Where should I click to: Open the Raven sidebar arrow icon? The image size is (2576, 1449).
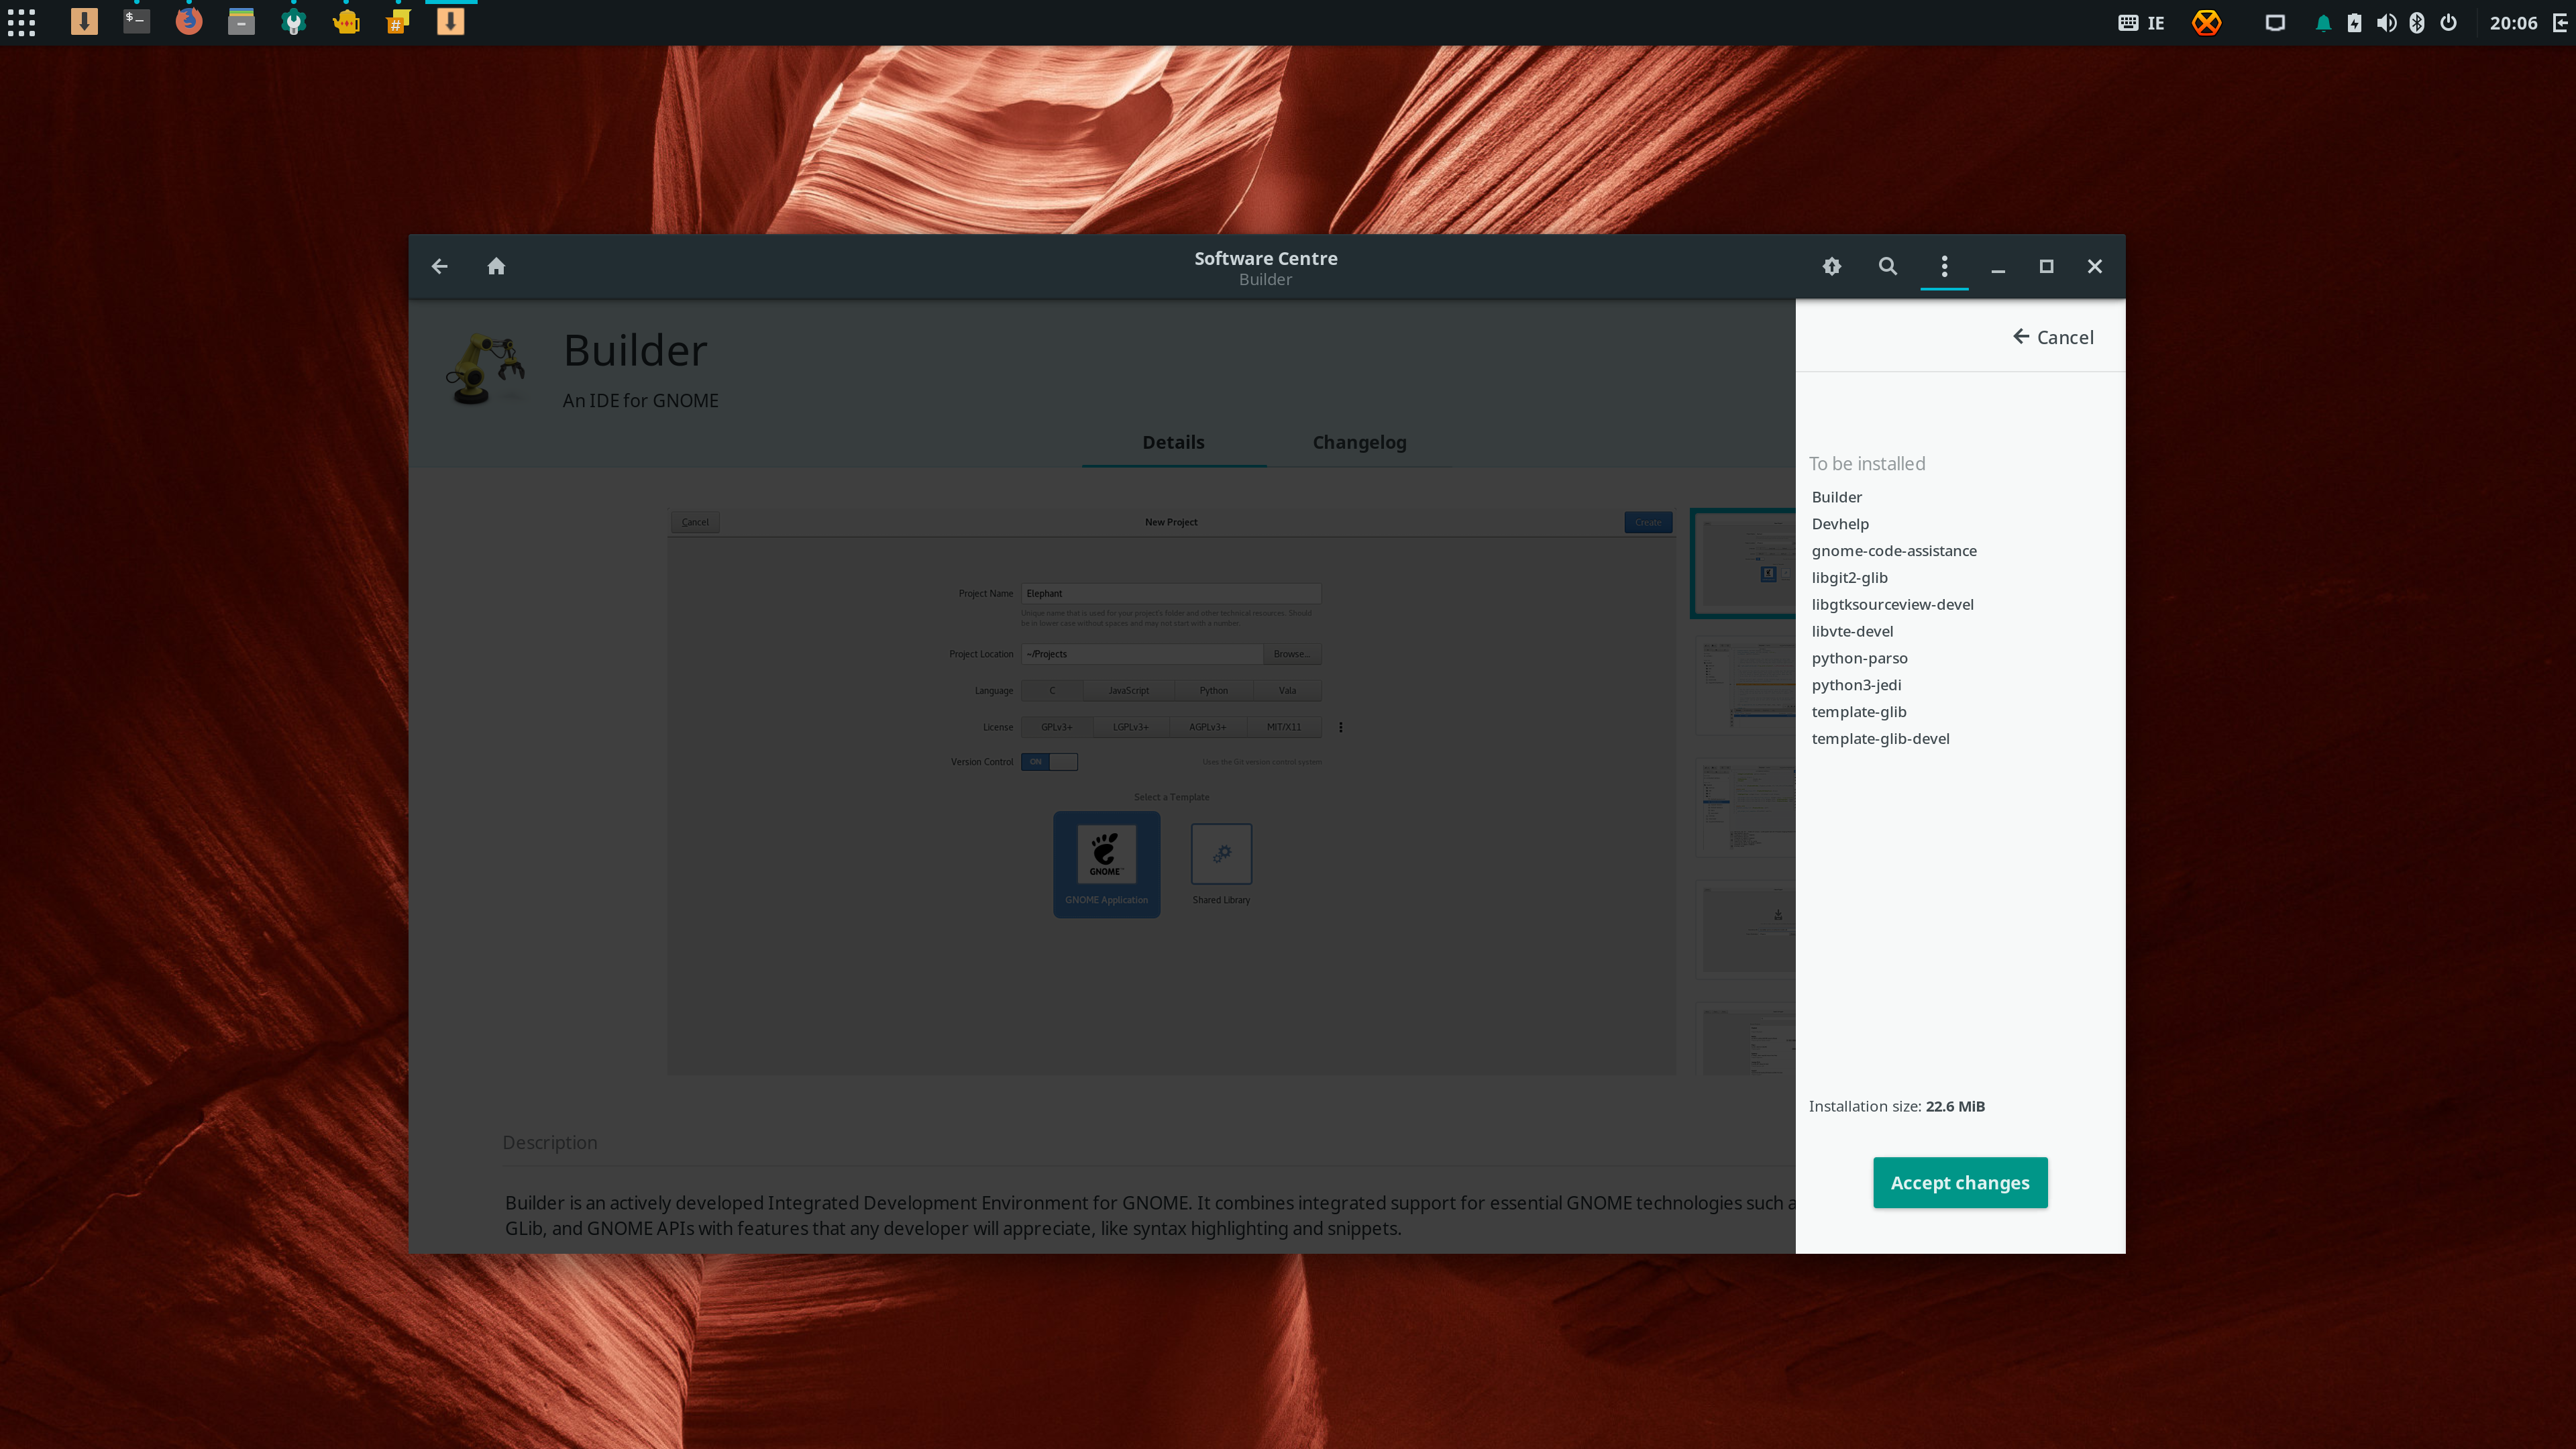(x=2560, y=23)
